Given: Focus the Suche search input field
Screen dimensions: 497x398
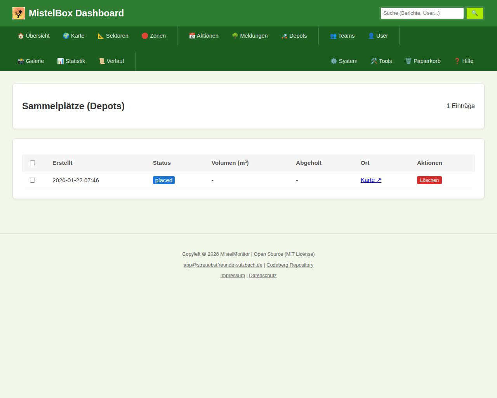Looking at the screenshot, I should (422, 13).
